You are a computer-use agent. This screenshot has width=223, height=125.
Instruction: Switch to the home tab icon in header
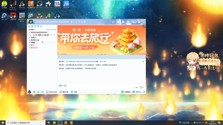pos(118,22)
